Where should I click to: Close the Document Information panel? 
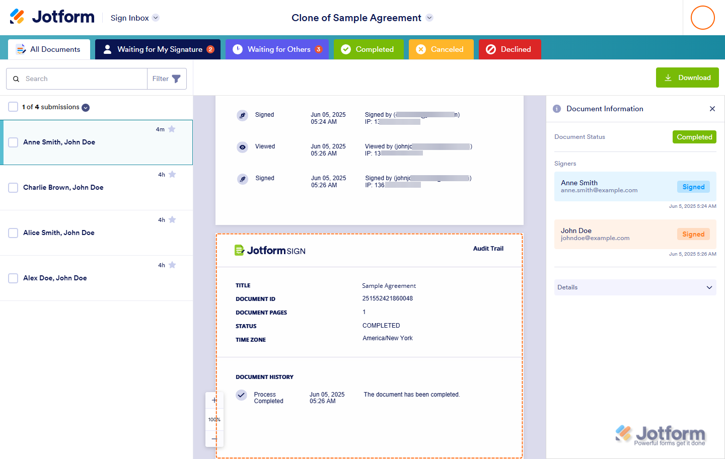point(712,109)
